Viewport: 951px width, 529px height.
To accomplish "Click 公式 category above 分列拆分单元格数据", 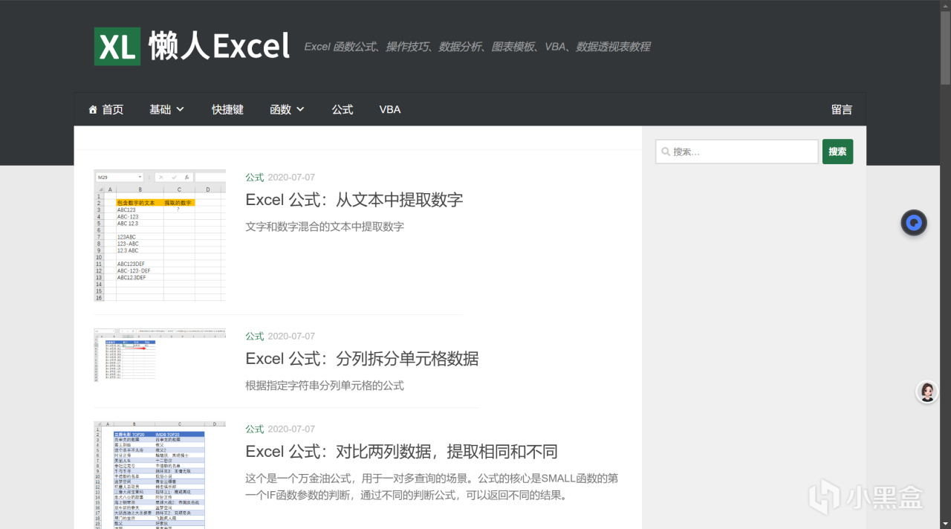I will [255, 337].
